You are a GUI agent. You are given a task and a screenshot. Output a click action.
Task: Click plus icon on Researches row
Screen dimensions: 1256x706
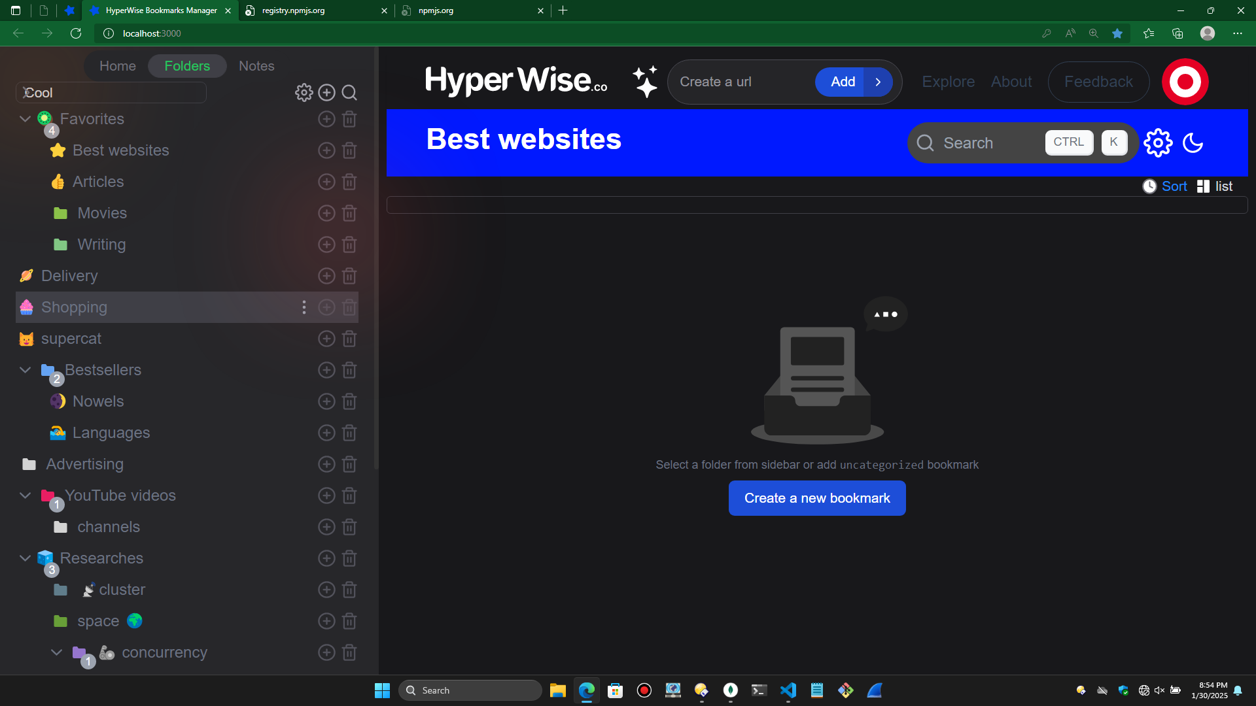click(x=326, y=558)
